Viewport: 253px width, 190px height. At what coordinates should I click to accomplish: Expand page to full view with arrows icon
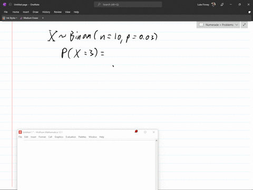click(244, 25)
